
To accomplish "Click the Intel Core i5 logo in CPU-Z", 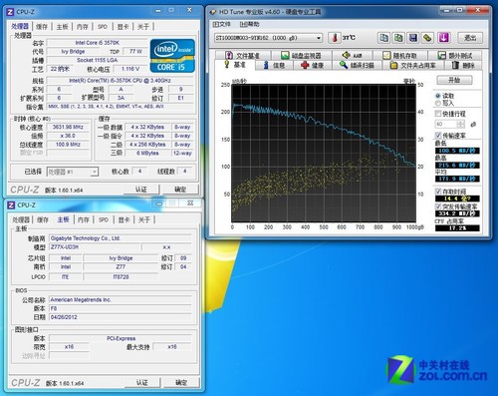I will (x=172, y=56).
